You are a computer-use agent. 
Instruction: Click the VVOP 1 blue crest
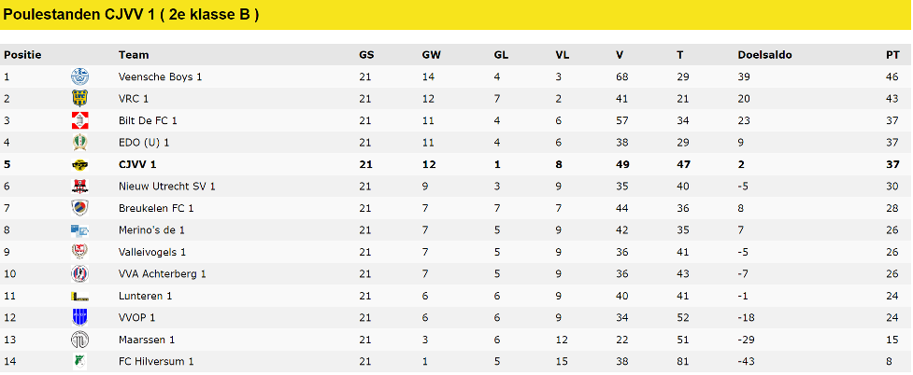point(79,317)
